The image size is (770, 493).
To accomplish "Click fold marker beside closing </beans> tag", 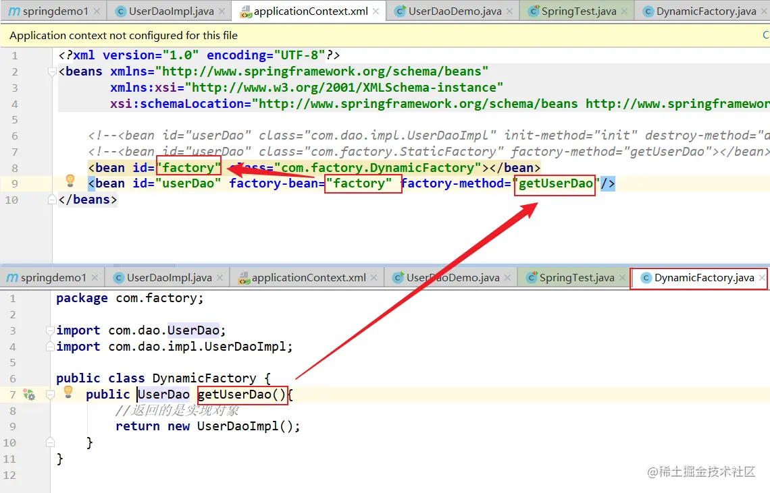I will [51, 200].
